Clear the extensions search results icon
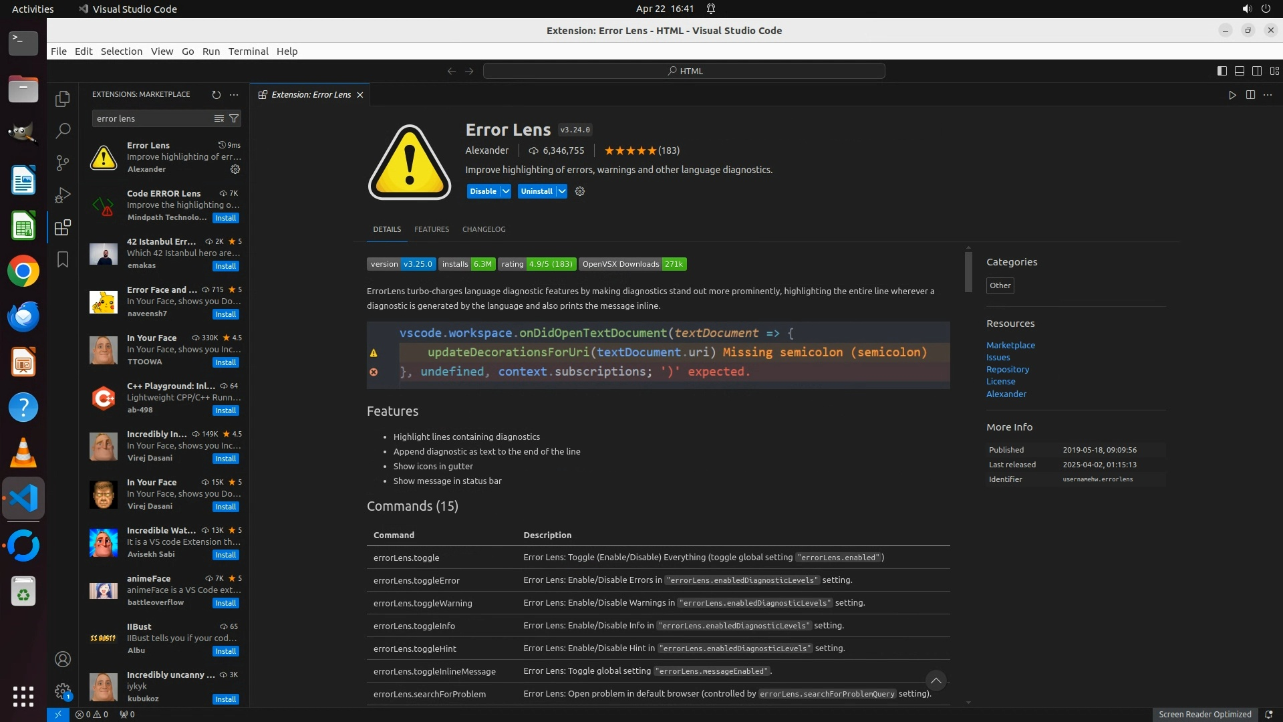This screenshot has height=722, width=1283. (x=219, y=118)
